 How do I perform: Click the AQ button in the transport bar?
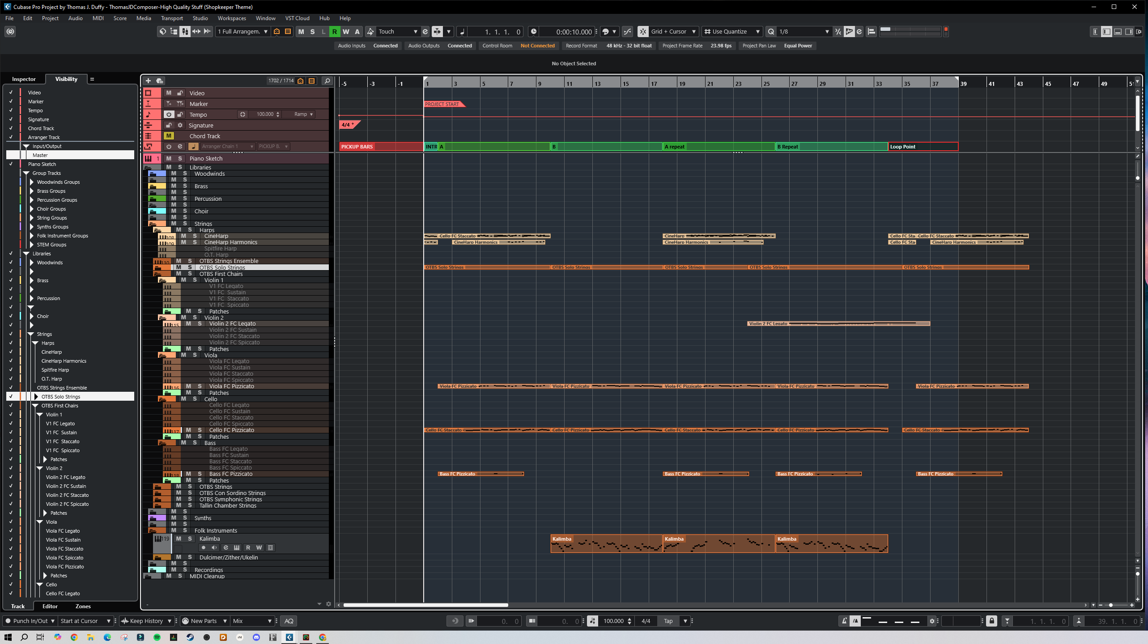[x=289, y=621]
